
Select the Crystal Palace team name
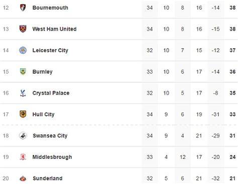click(51, 93)
